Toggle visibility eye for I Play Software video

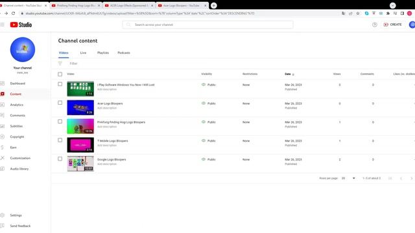[x=204, y=85]
